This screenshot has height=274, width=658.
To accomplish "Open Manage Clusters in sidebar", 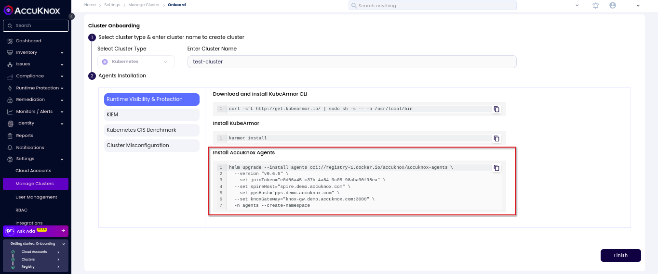I will (36, 184).
